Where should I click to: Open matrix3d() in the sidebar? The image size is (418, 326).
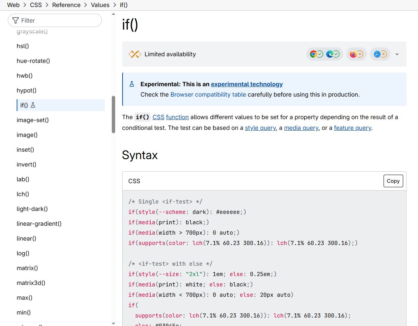[x=31, y=283]
